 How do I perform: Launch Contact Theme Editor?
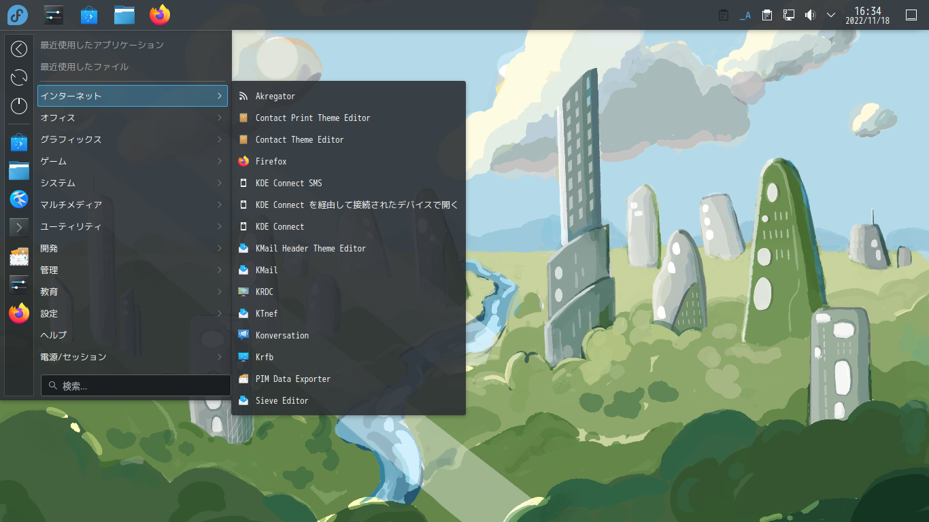click(348, 140)
